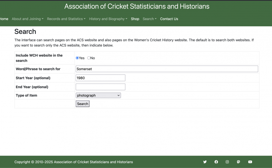This screenshot has width=272, height=168.
Task: Open the Contact Us page
Action: coord(169,19)
